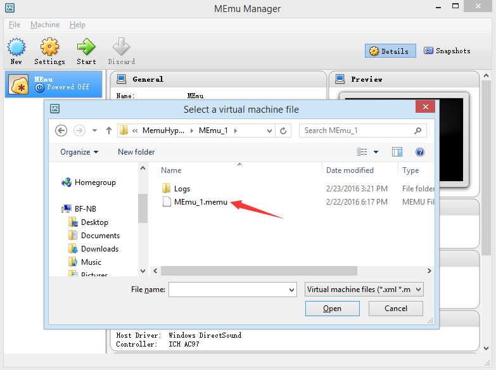Click the Back arrow in file dialog
The height and width of the screenshot is (370, 496).
tap(61, 131)
